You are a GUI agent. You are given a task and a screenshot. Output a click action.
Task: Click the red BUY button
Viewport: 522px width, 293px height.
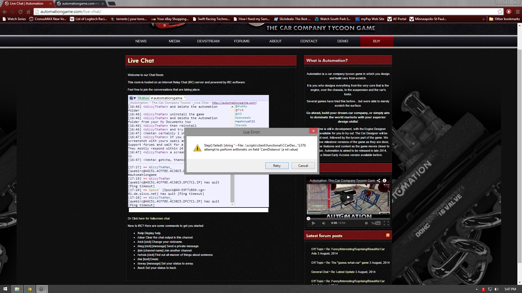click(377, 41)
